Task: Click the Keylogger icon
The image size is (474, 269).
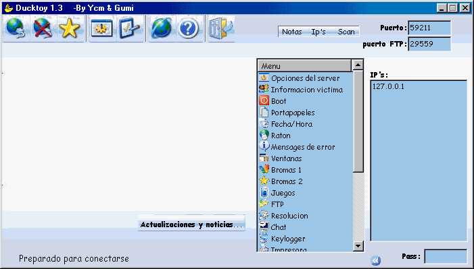Action: 264,238
